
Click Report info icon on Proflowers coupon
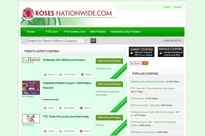(82, 74)
